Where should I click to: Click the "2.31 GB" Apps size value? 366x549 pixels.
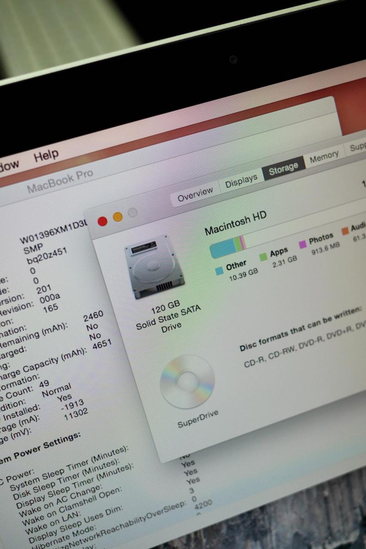(x=285, y=261)
